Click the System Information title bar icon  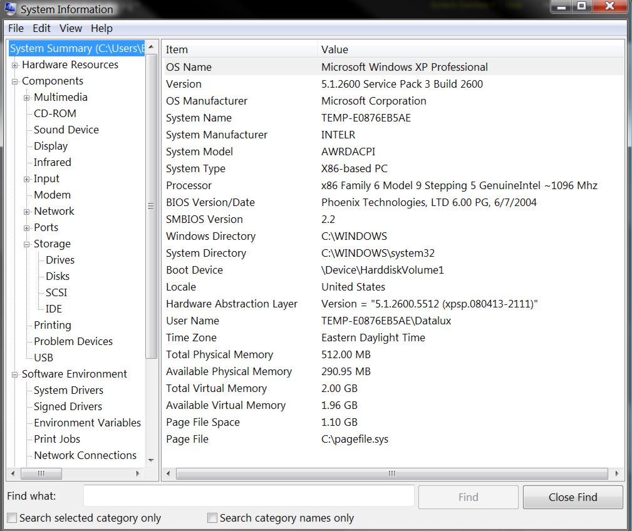click(10, 9)
